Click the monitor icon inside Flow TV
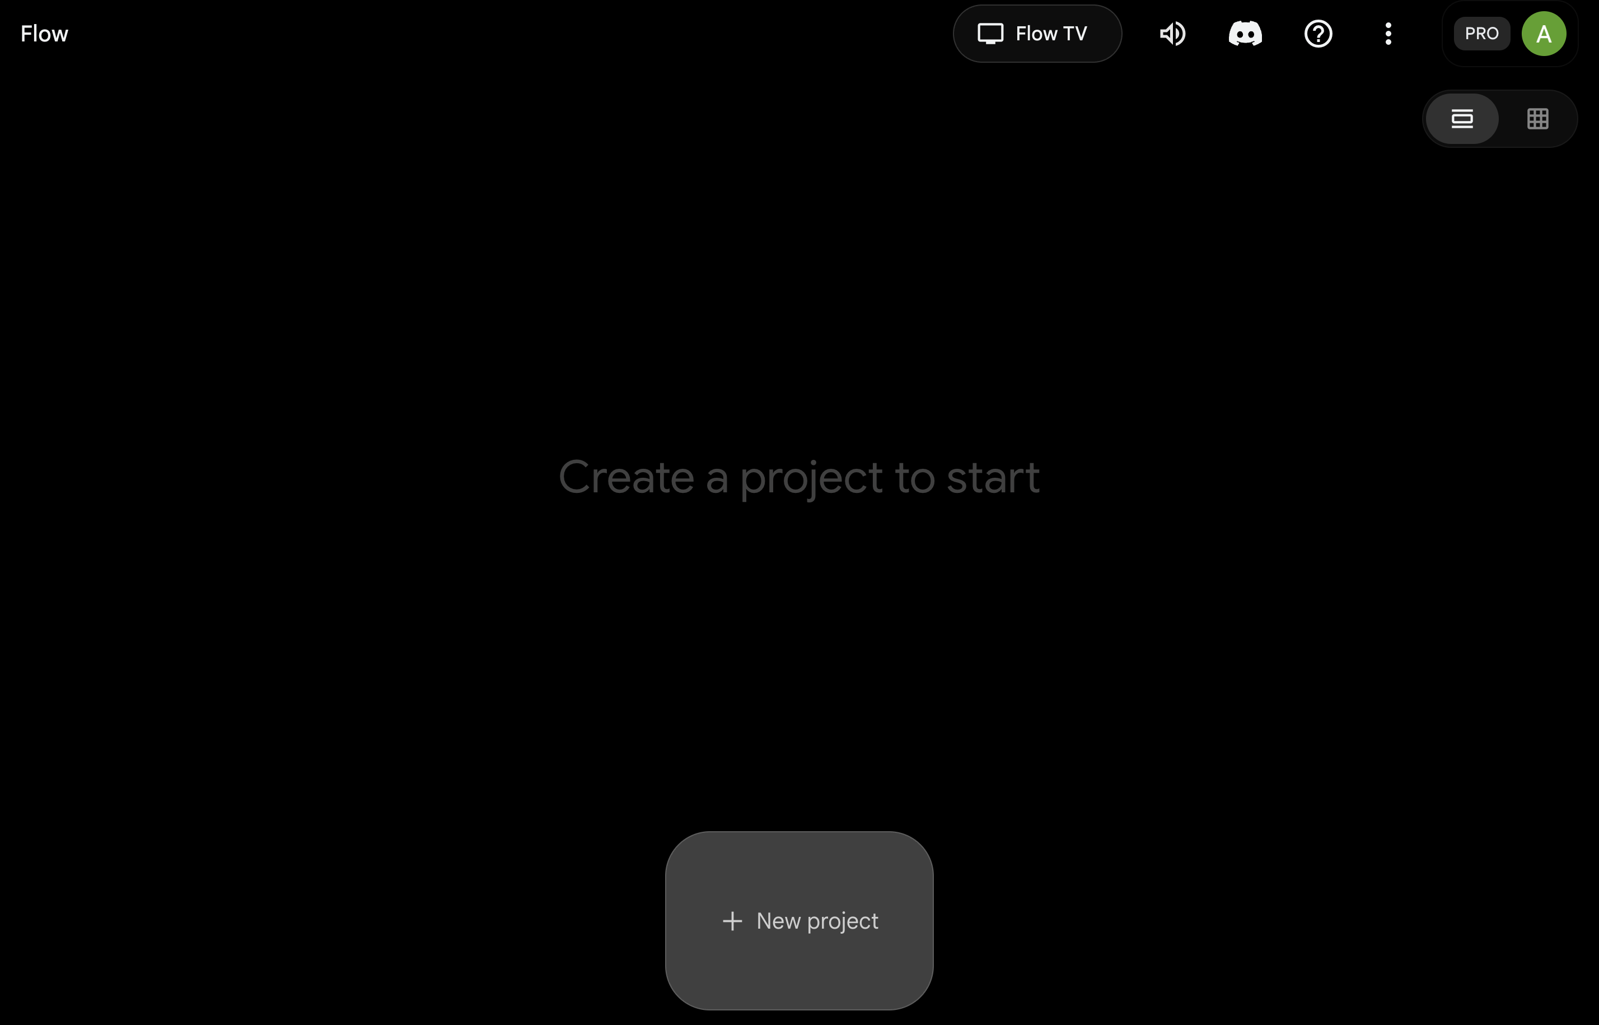Viewport: 1599px width, 1025px height. (990, 33)
